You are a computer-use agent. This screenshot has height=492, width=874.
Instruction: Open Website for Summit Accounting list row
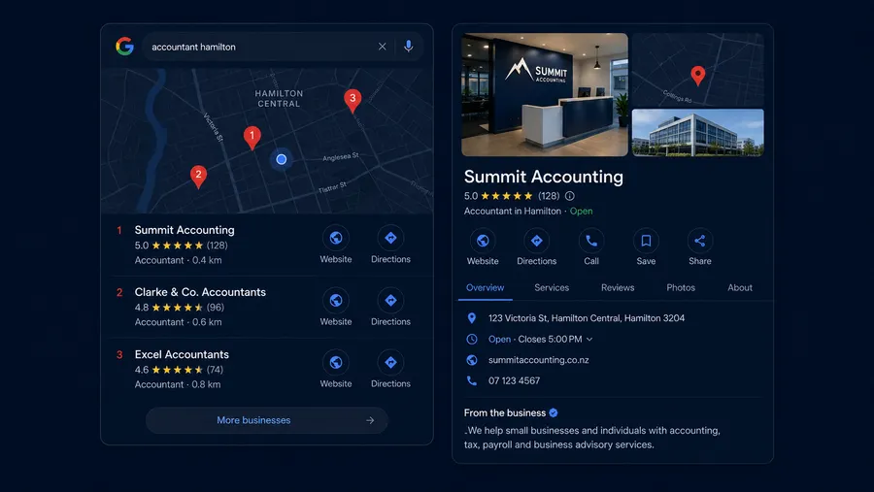336,246
